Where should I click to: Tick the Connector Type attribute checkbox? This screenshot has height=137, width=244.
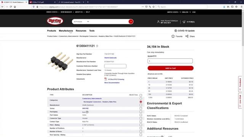[x=141, y=118]
